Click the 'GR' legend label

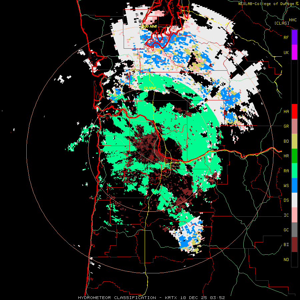pos(286,126)
